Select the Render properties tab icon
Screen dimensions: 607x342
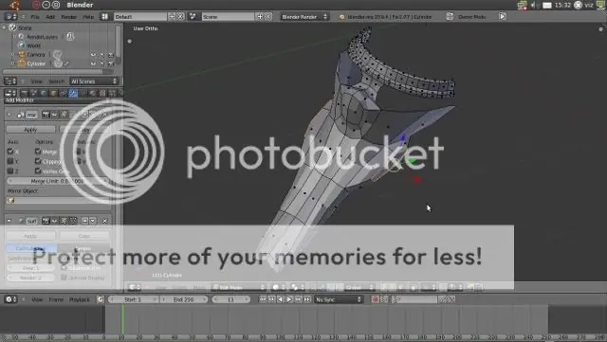[24, 93]
